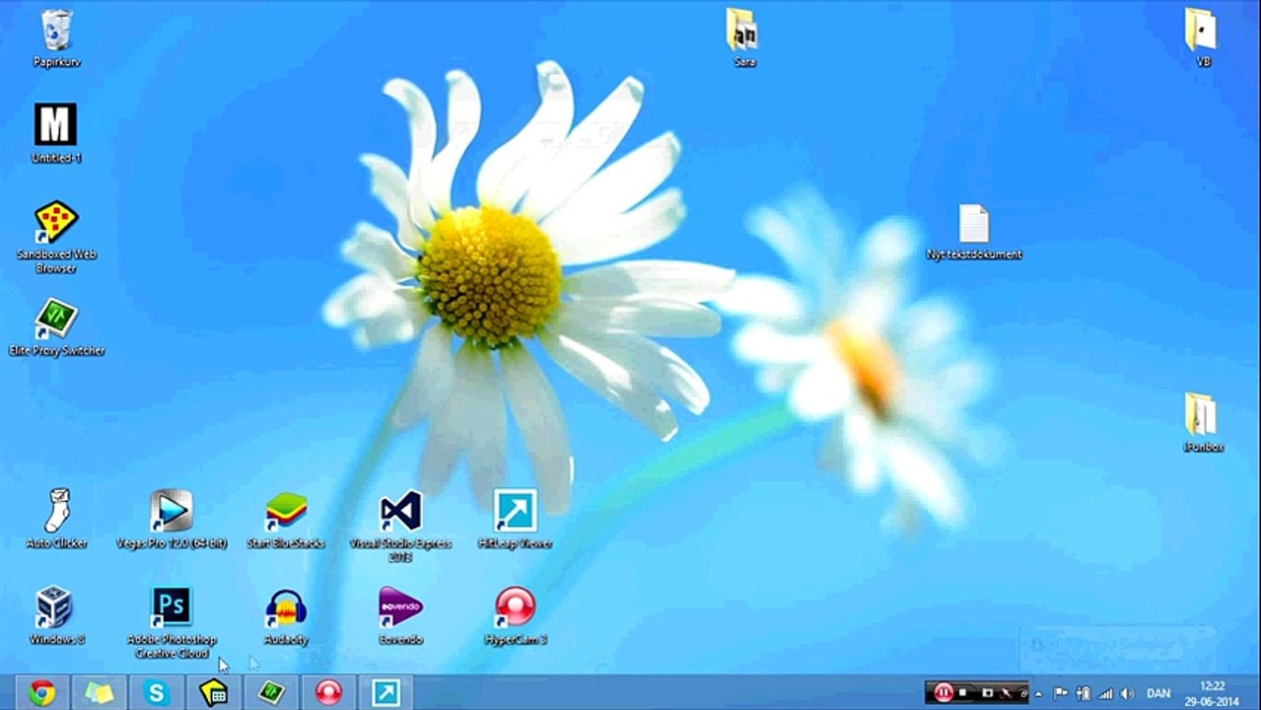Change the DAN input language
Screen dimensions: 1261x710
1158,693
